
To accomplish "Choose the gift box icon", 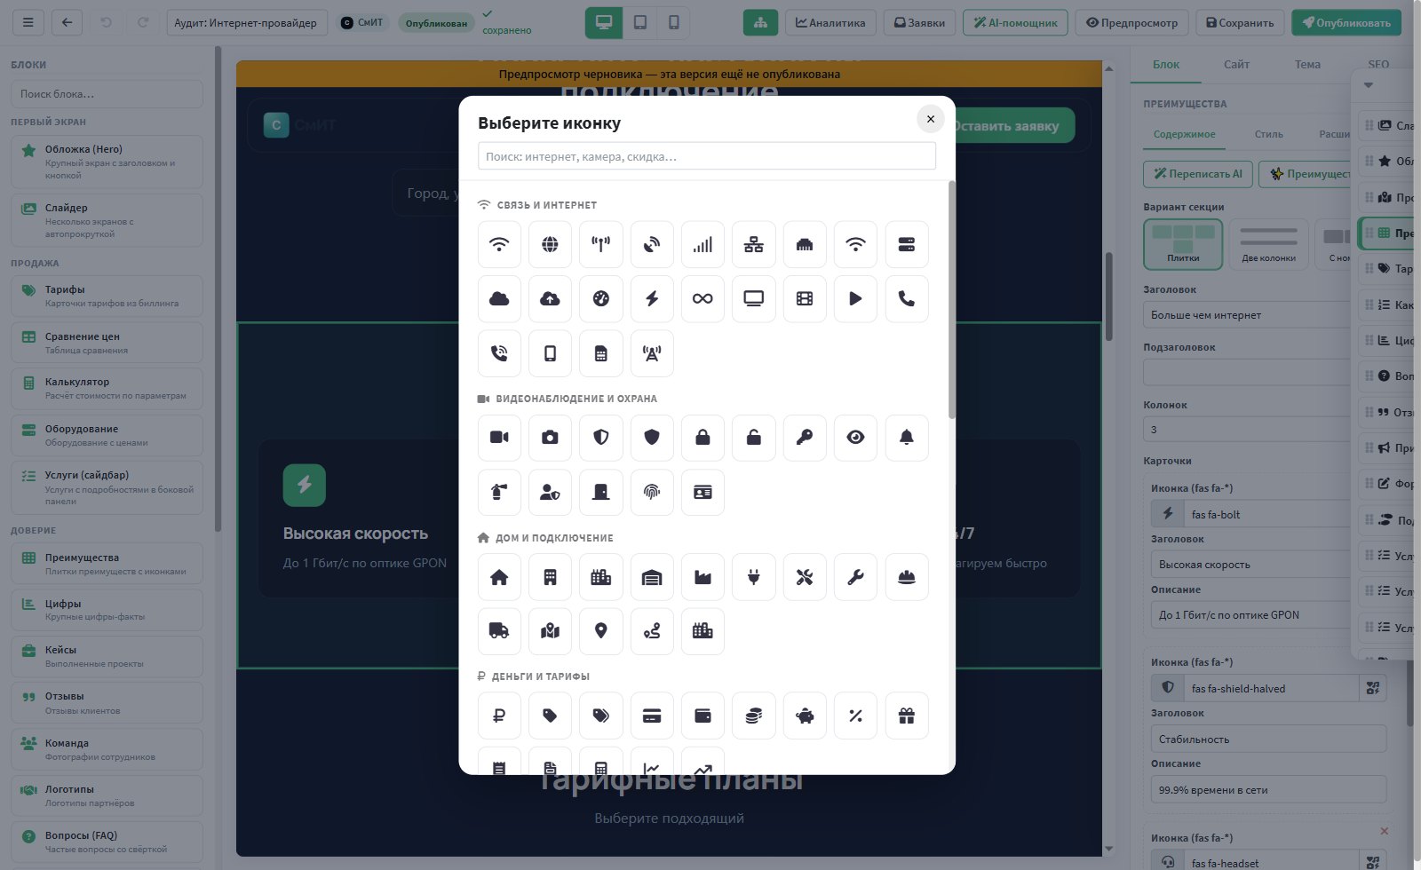I will [907, 716].
